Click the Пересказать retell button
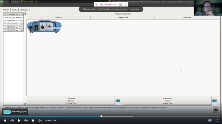Viewport: 222px width, 124px height. pos(109,4)
